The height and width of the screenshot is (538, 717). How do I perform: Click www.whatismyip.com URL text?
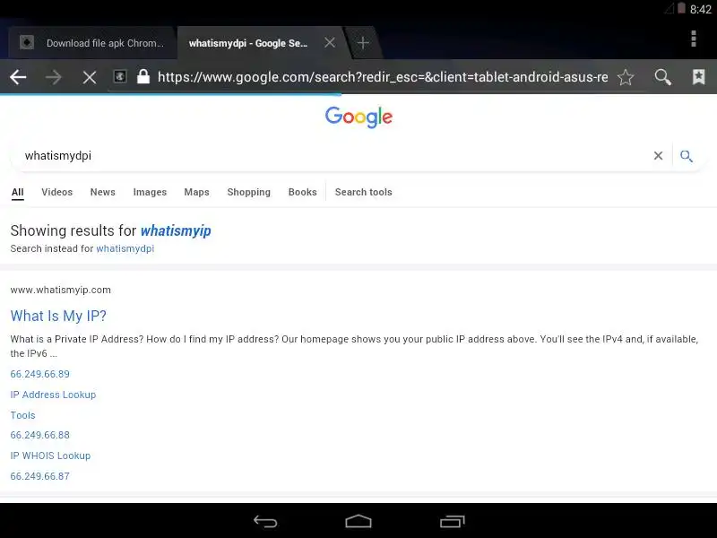click(x=60, y=290)
